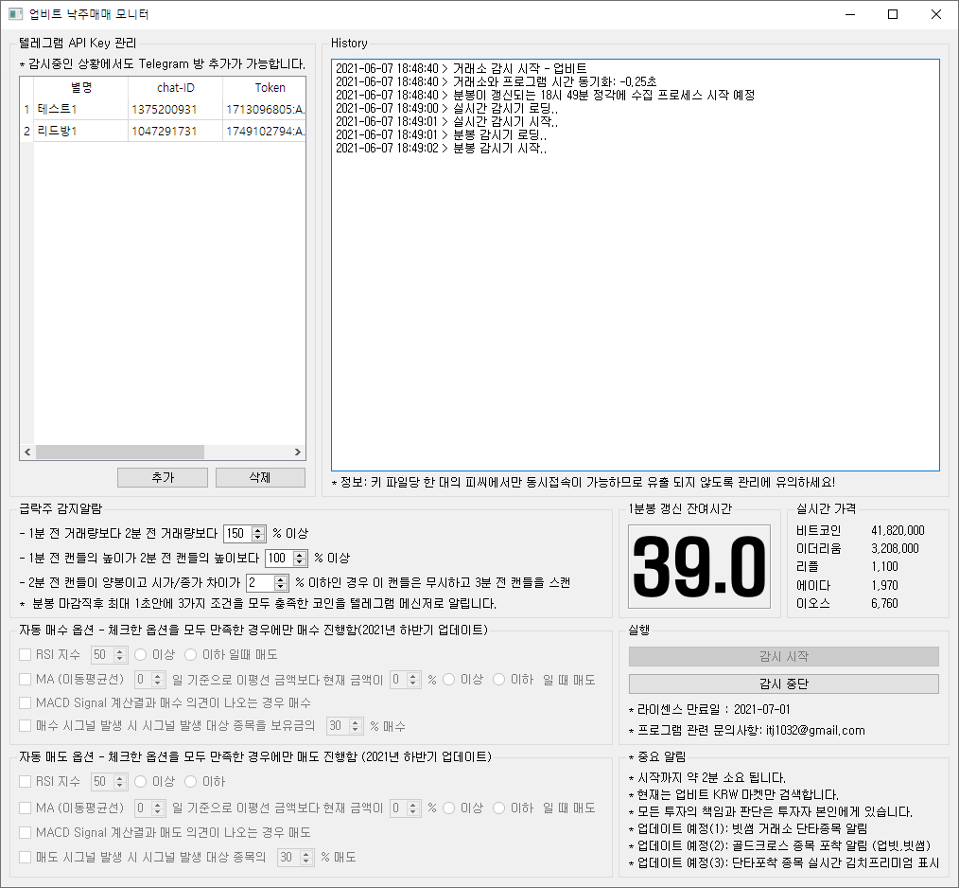Select the 이상 radio in MA sell row
This screenshot has width=959, height=888.
coord(448,808)
